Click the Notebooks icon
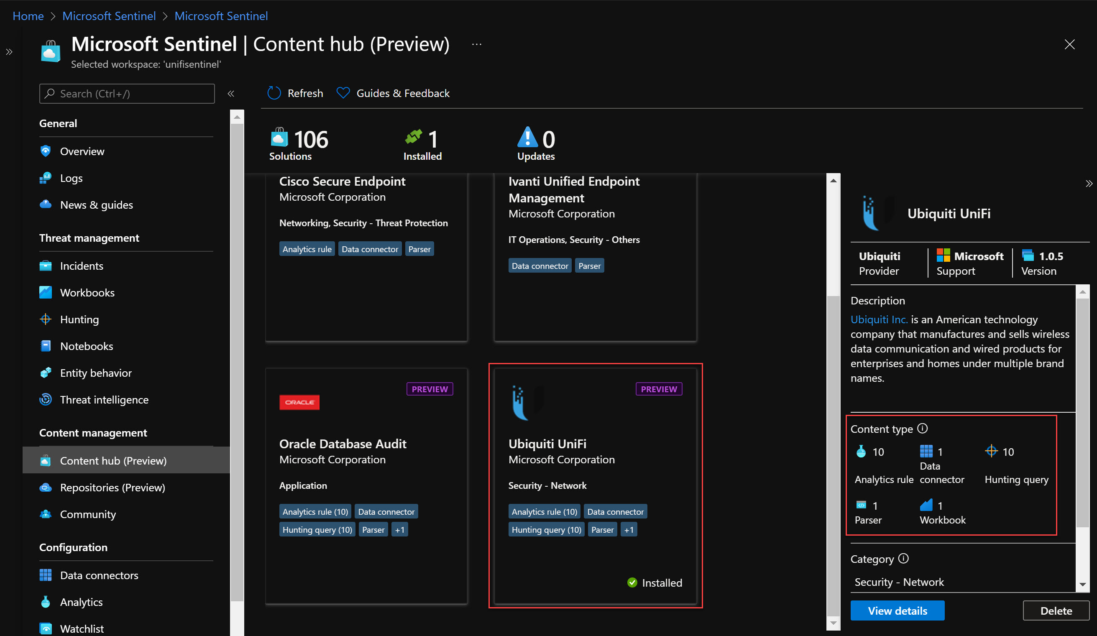 pos(45,346)
